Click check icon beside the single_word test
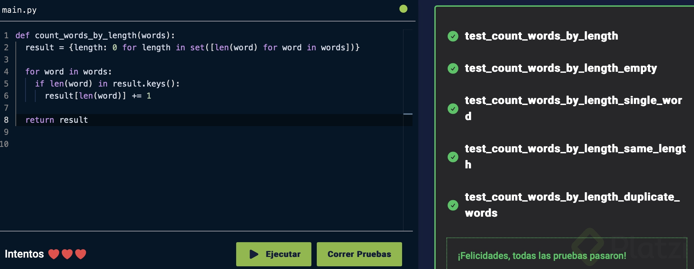This screenshot has height=269, width=694. [x=453, y=109]
